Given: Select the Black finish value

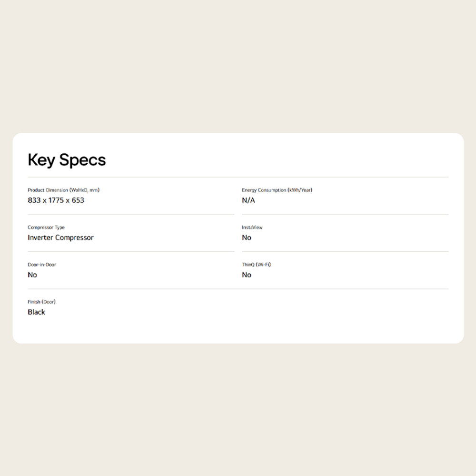Looking at the screenshot, I should (37, 312).
